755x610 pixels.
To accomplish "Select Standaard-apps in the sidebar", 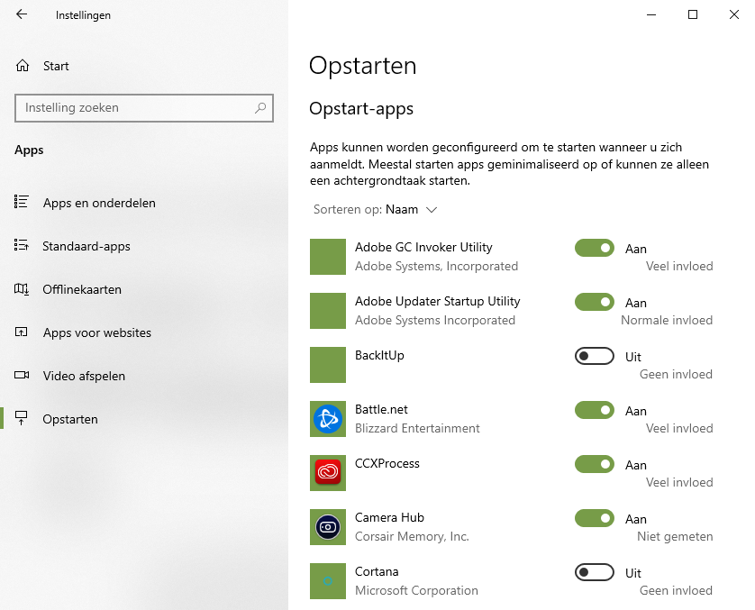I will coord(86,246).
